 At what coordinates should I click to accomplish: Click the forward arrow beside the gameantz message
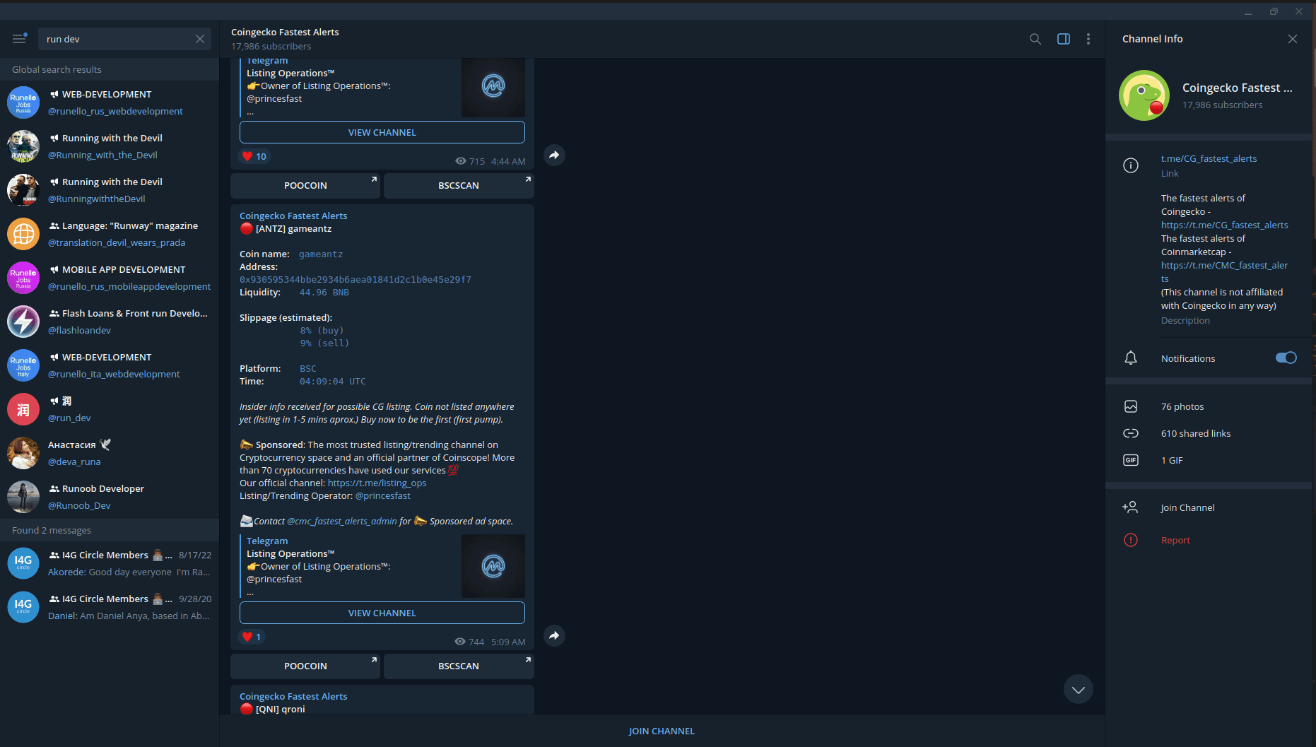pyautogui.click(x=554, y=635)
